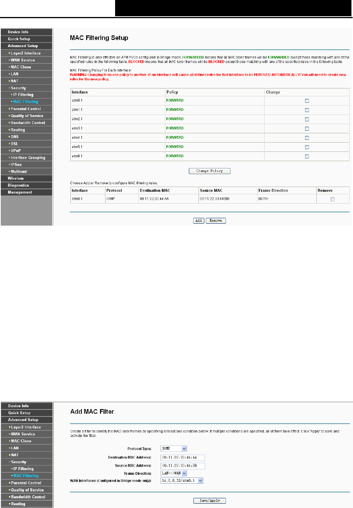Open Interface Grouping in the sidebar
The height and width of the screenshot is (508, 353).
(26, 158)
